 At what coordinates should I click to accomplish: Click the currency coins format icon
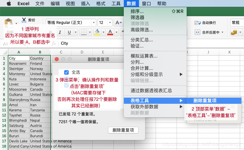click(234, 32)
